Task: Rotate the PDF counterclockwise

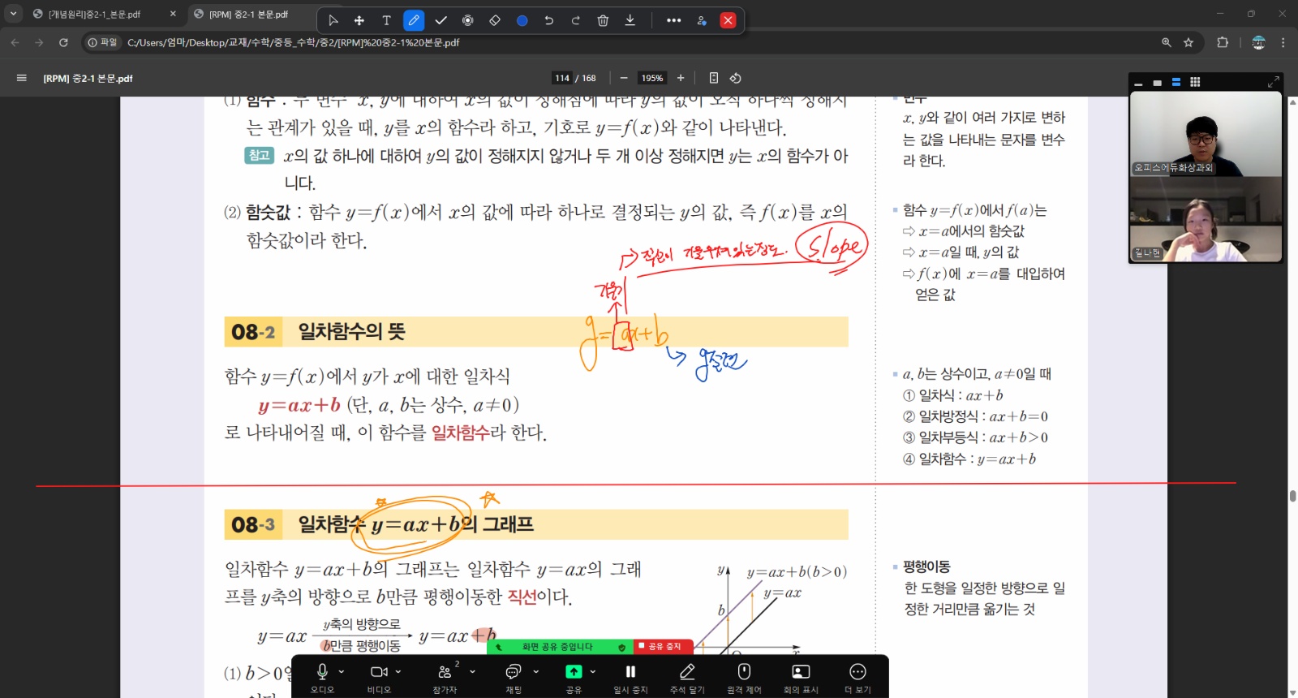Action: coord(736,78)
